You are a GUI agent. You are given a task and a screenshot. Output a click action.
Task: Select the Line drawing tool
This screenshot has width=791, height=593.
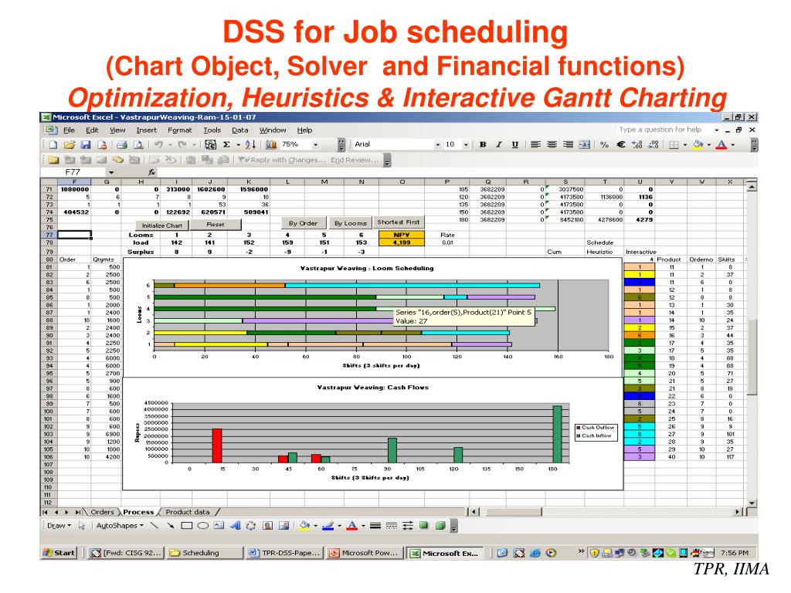154,525
